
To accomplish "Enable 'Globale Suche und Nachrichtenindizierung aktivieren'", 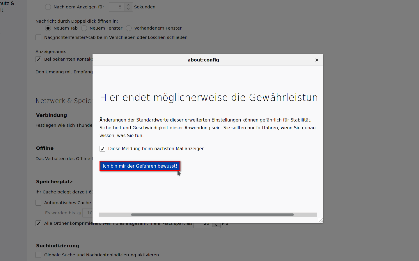I will [38, 255].
